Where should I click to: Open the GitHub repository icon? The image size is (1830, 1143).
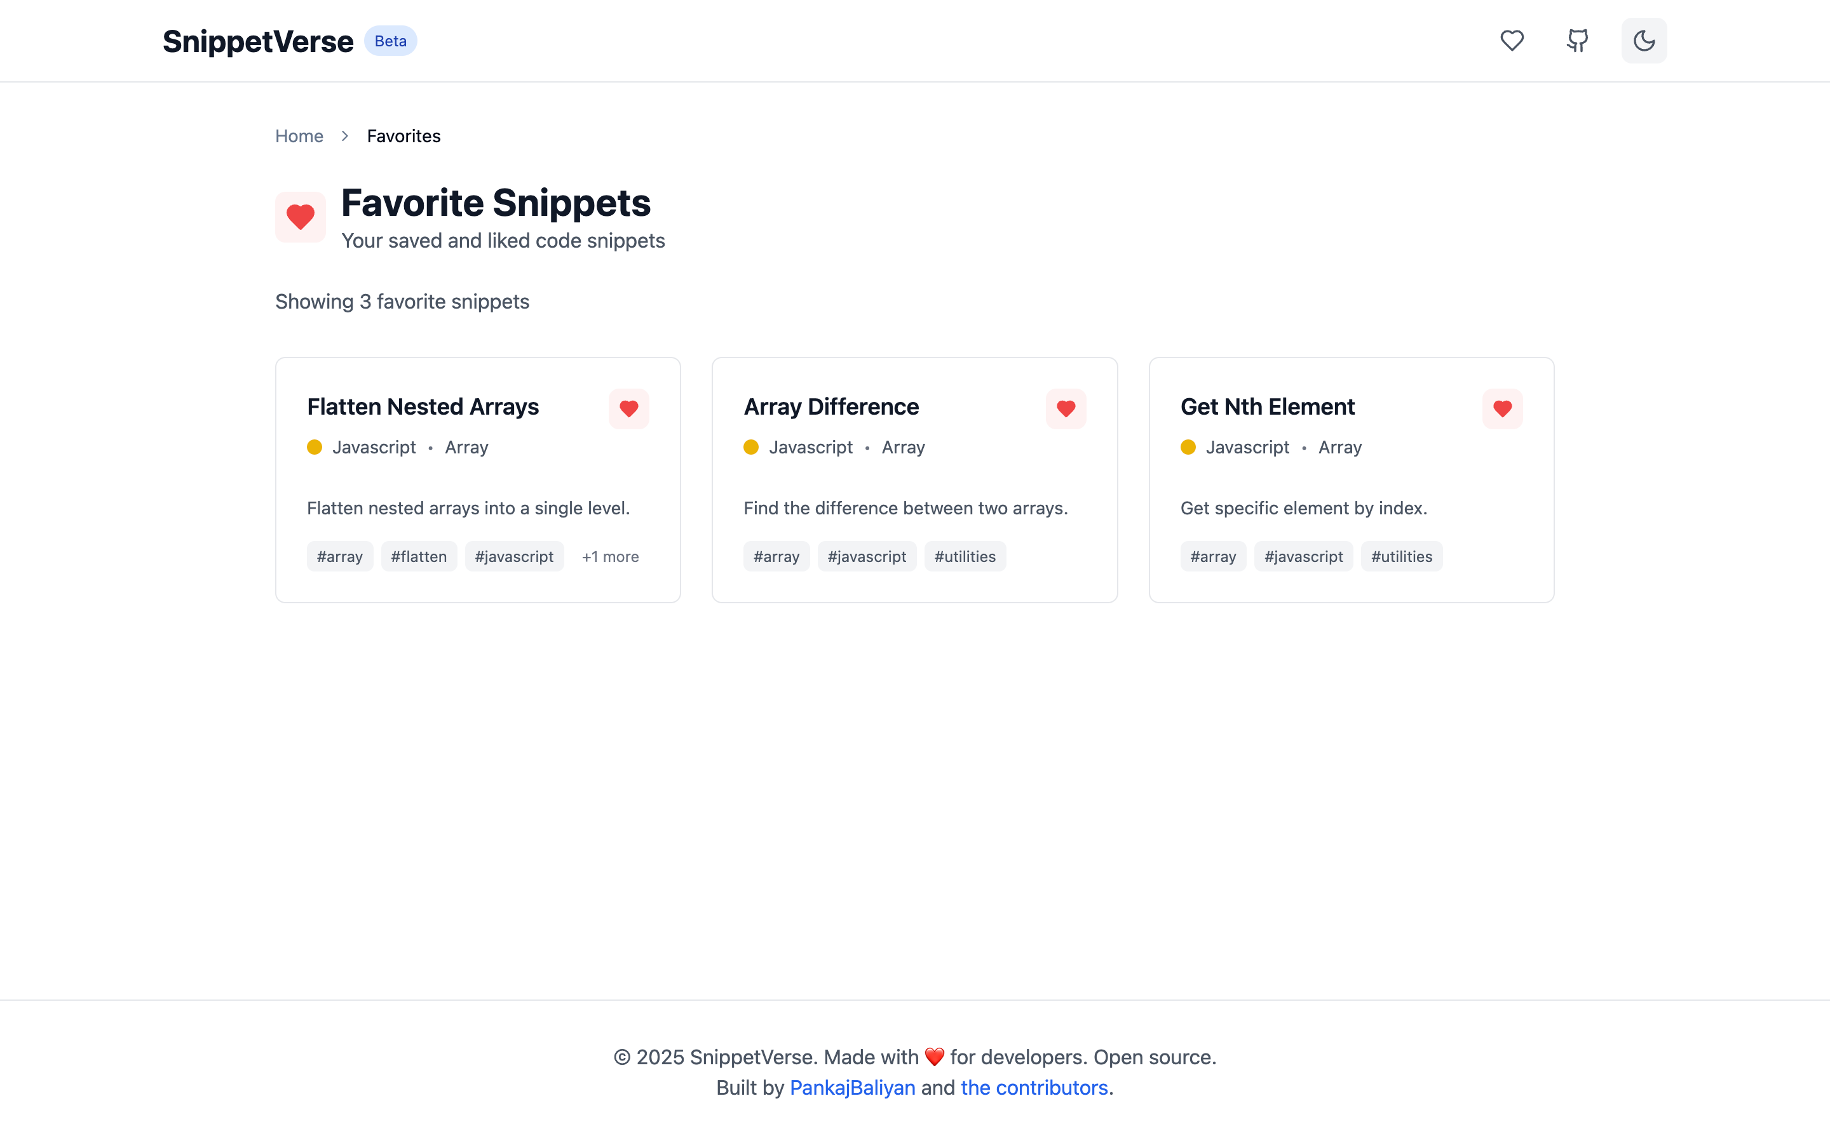[x=1578, y=41]
